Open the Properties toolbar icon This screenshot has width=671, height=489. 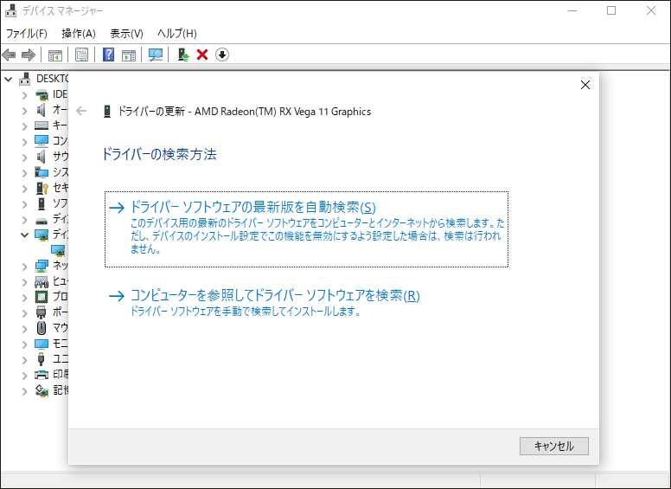pos(81,55)
